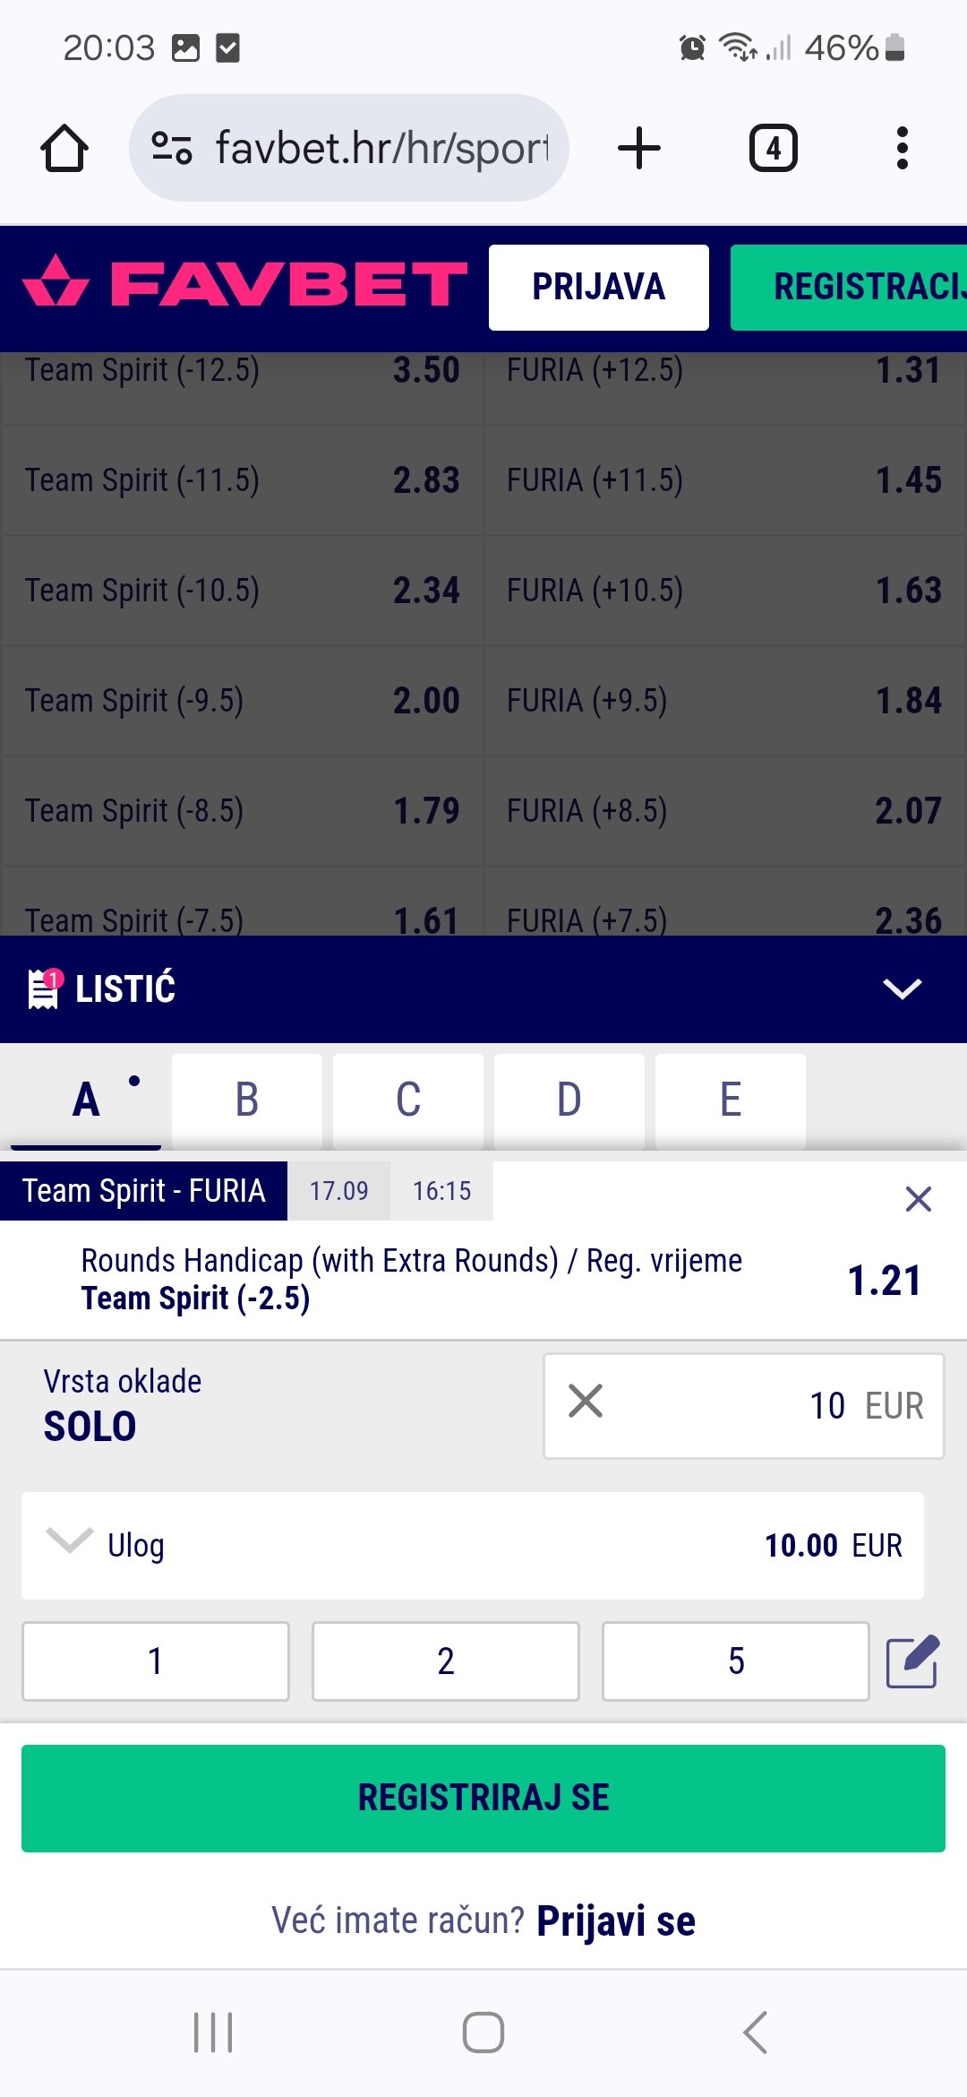967x2097 pixels.
Task: Clear the 10 EUR stake amount
Action: click(x=586, y=1401)
